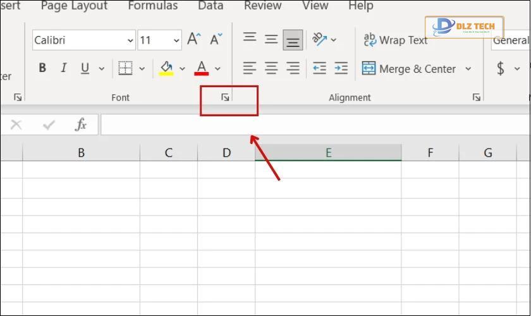Center text horizontally
531x316 pixels.
tap(271, 68)
